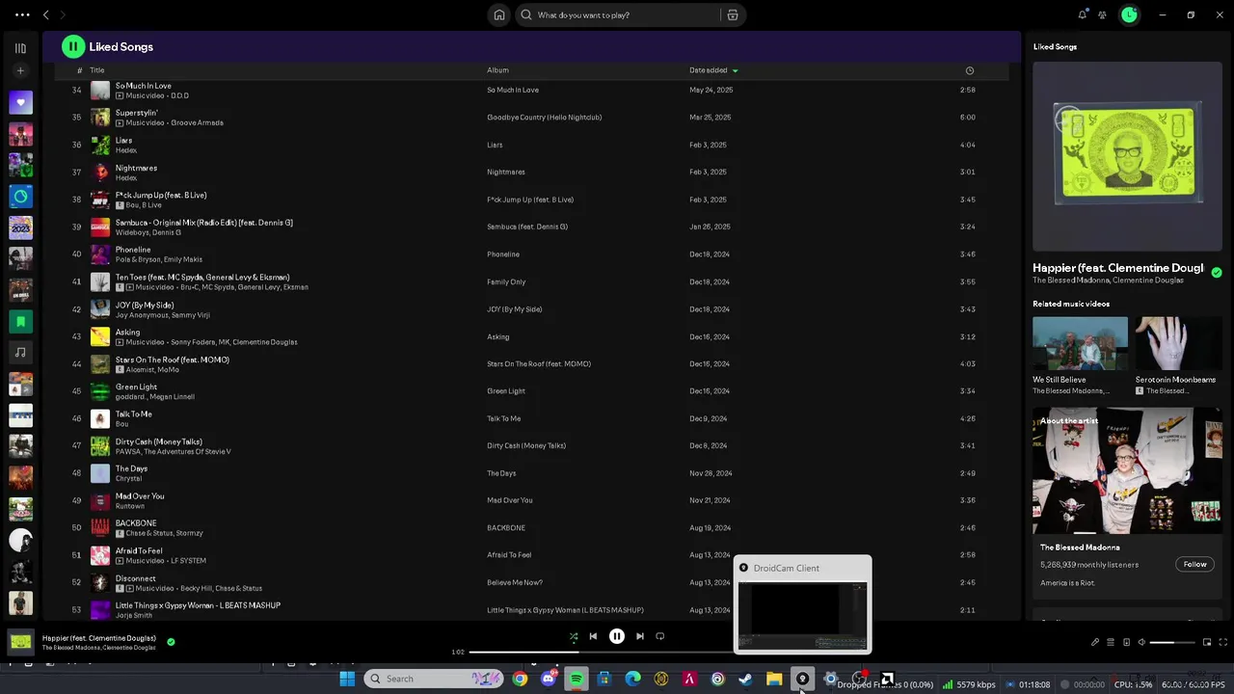The height and width of the screenshot is (694, 1234).
Task: Pause Liked Songs with the green header button
Action: click(x=73, y=46)
